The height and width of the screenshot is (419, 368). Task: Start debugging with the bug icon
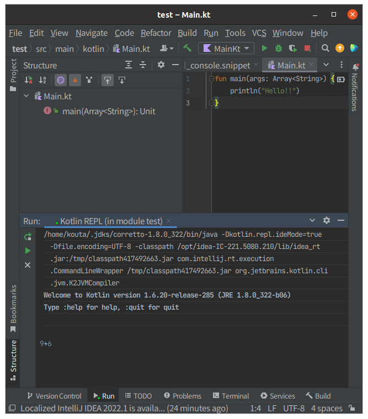(x=279, y=49)
